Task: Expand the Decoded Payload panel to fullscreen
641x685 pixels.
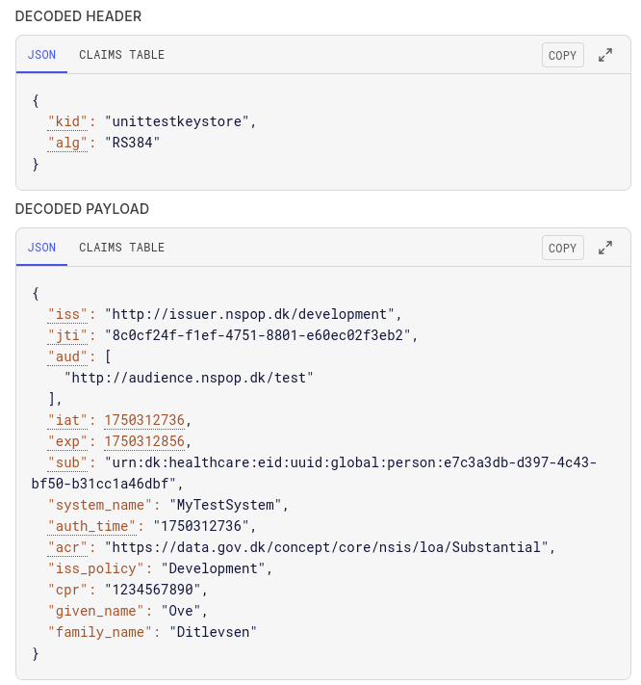Action: pos(605,248)
